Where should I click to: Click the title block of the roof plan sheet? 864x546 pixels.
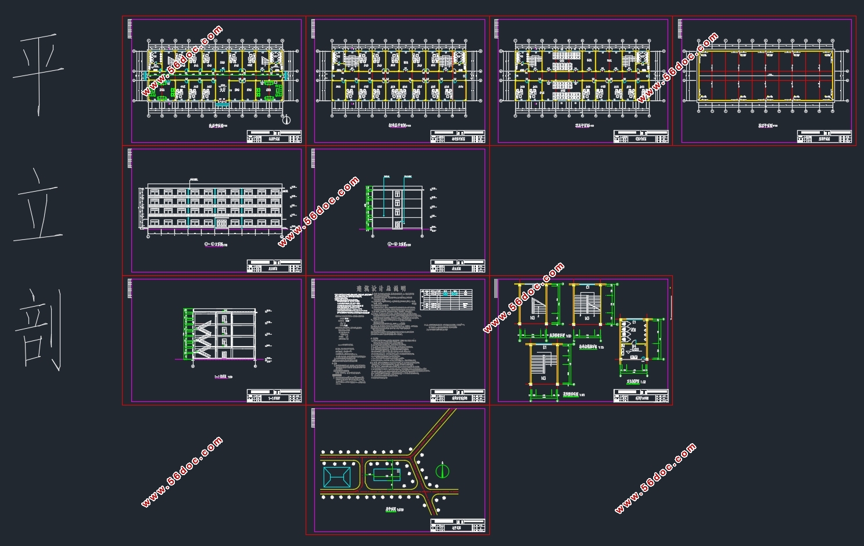point(824,136)
